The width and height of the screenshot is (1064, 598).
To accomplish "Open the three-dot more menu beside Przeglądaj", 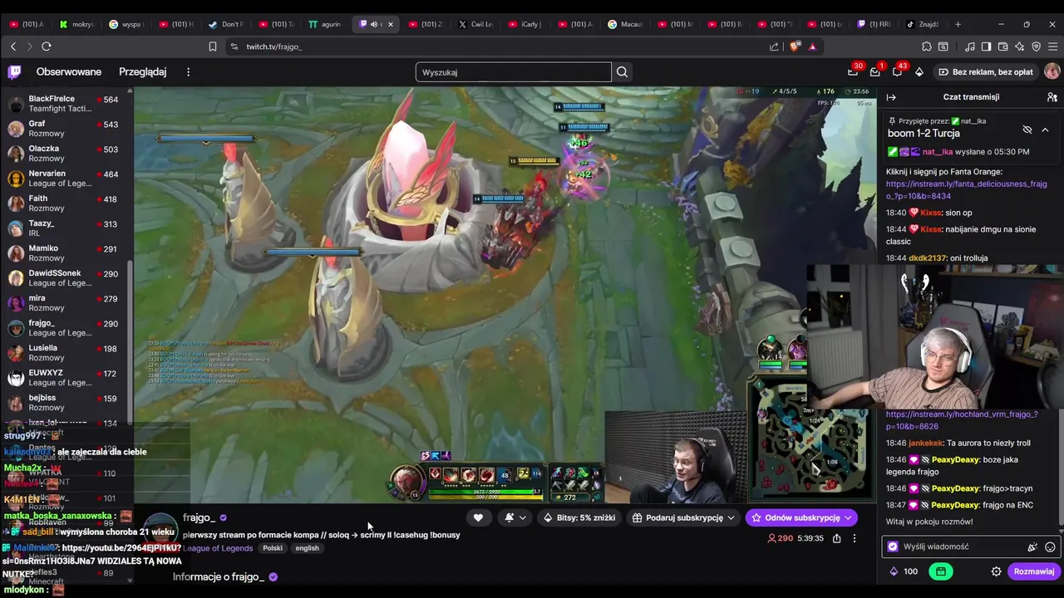I will tap(188, 72).
